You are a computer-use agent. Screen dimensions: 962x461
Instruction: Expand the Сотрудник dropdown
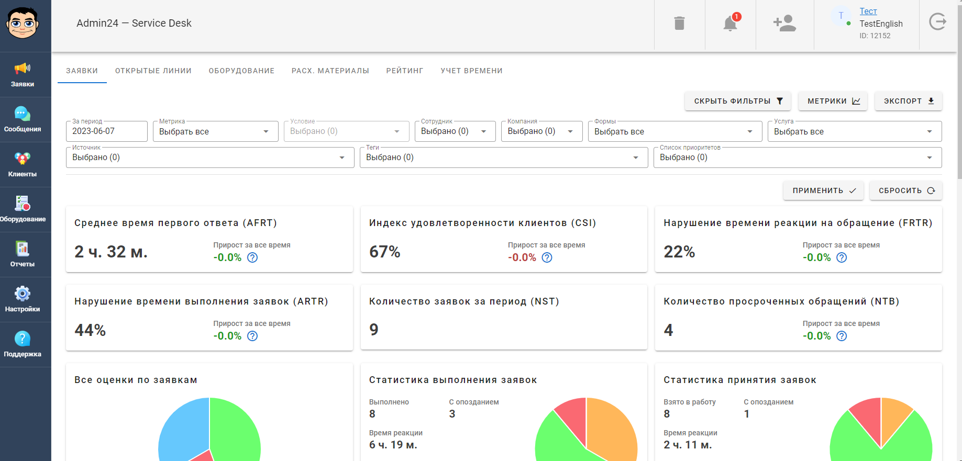[x=455, y=131]
